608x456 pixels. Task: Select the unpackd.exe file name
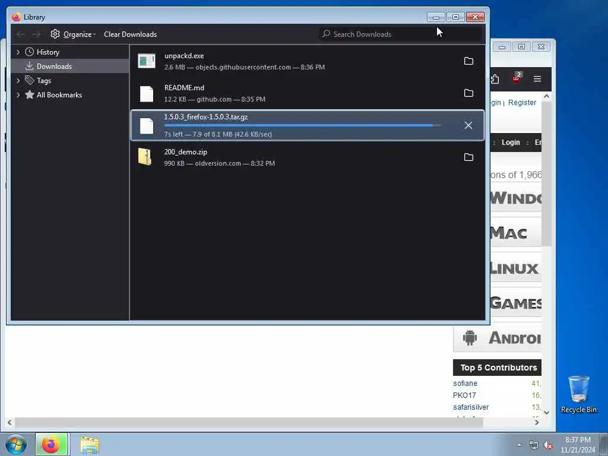point(184,56)
